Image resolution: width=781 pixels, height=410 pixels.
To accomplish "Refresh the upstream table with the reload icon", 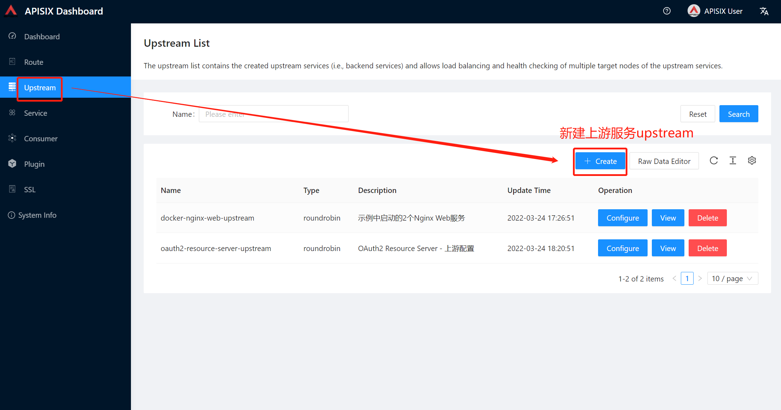I will pos(714,160).
